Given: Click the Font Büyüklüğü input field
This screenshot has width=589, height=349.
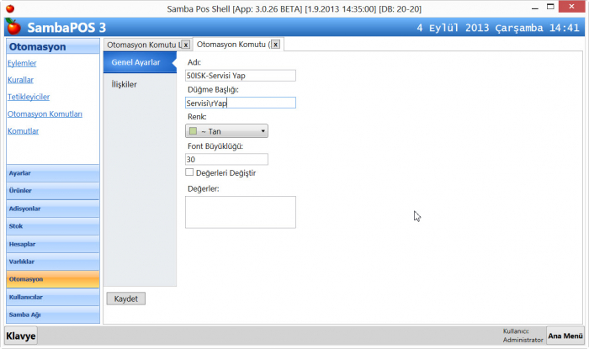Looking at the screenshot, I should click(226, 159).
